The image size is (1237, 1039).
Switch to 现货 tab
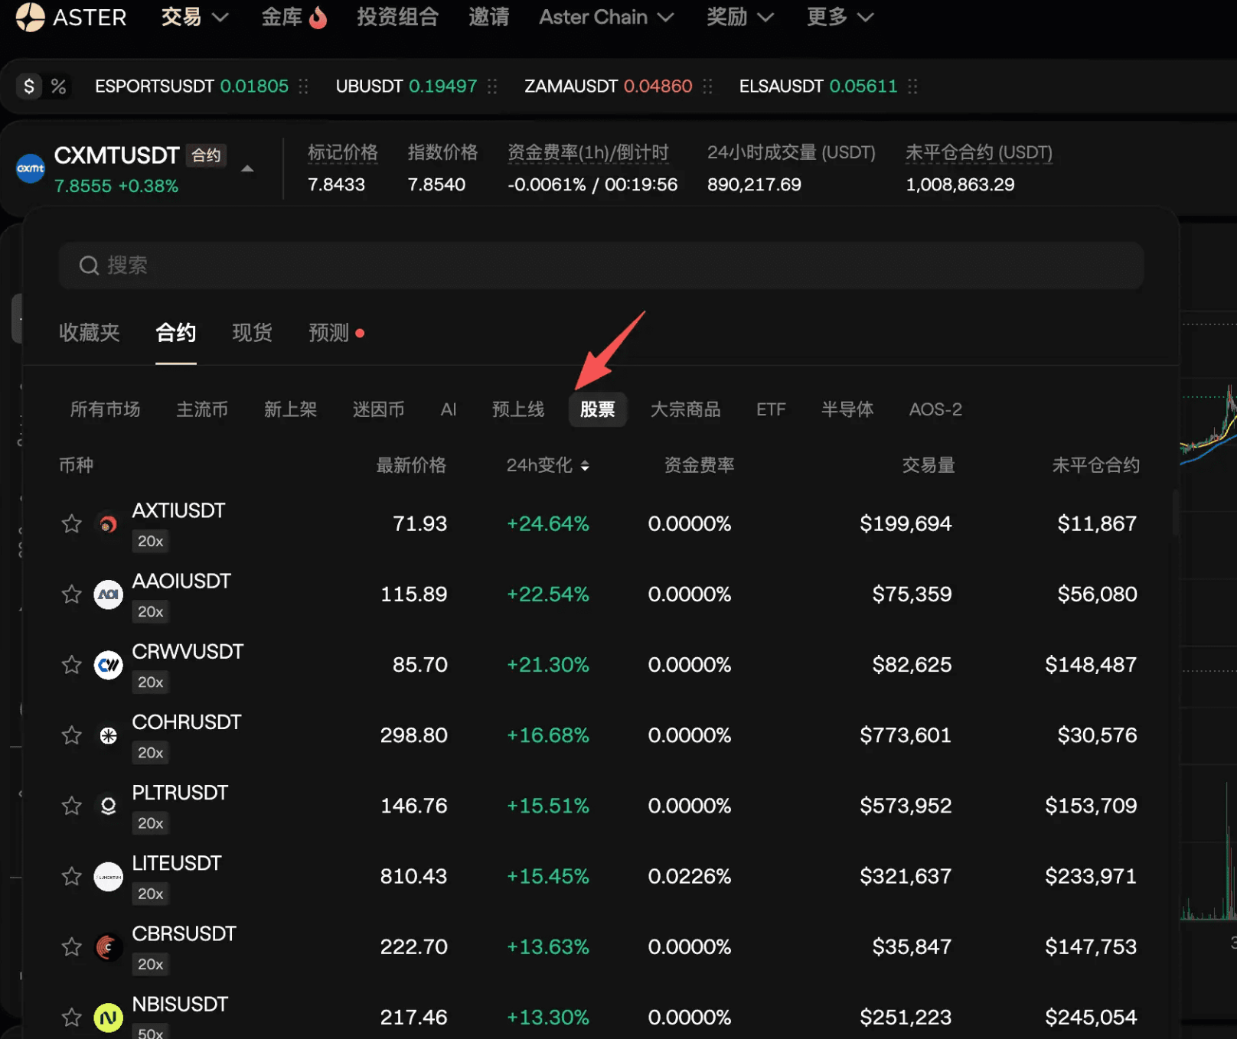coord(253,333)
